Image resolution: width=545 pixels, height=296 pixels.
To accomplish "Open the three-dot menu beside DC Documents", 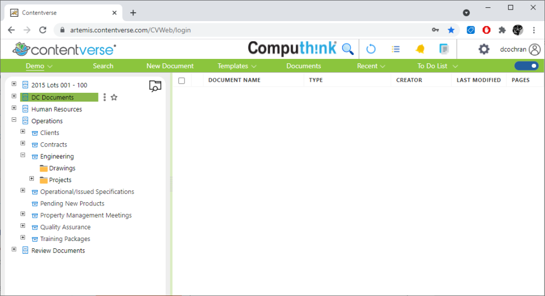I will [x=105, y=97].
